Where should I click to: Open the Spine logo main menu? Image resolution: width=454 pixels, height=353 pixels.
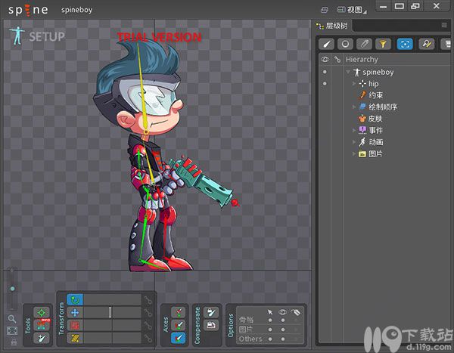(x=28, y=10)
